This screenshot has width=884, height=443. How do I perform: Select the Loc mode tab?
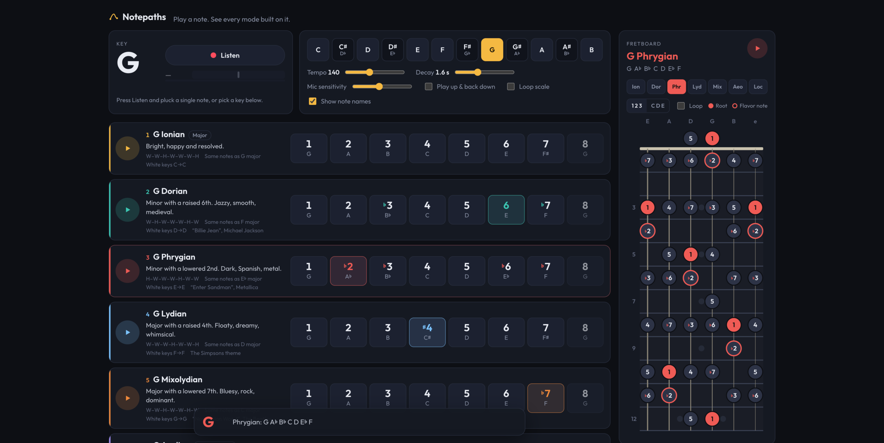tap(758, 87)
